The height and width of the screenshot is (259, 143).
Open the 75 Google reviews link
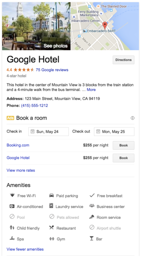tap(52, 70)
